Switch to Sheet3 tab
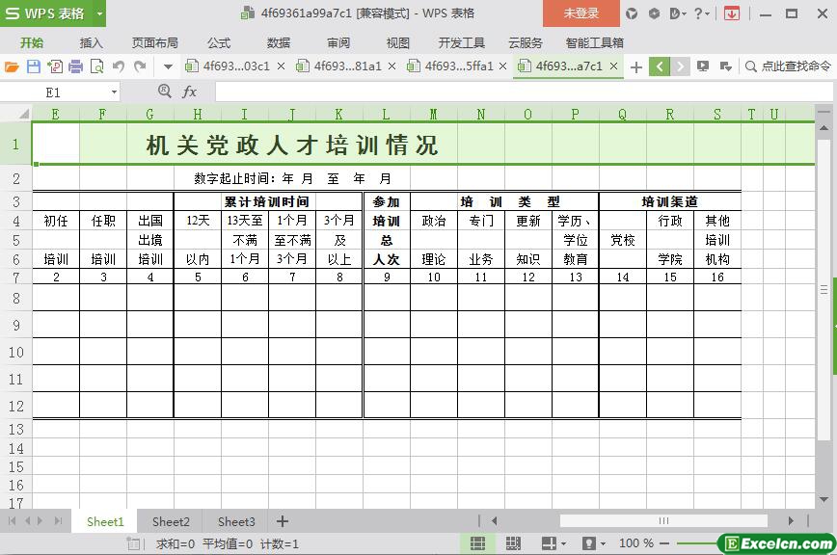 coord(236,521)
